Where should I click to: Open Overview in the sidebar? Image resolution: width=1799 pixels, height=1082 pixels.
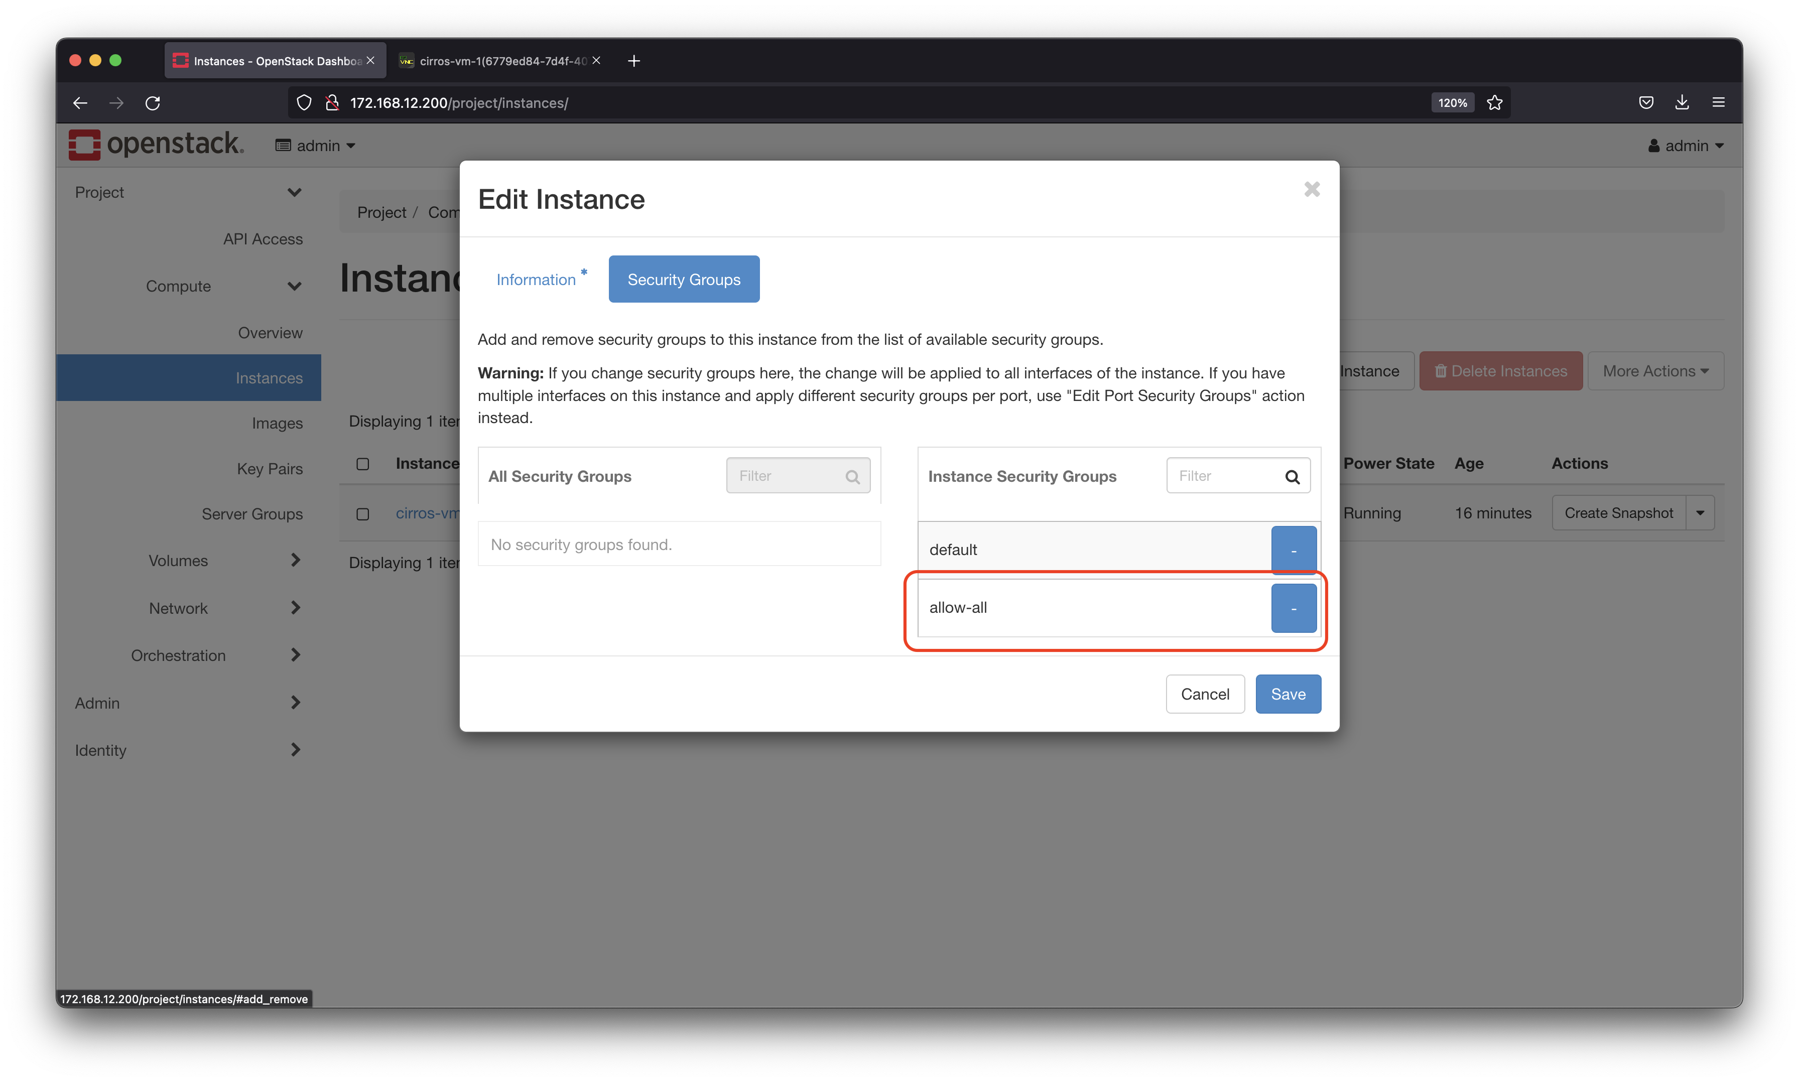point(270,333)
